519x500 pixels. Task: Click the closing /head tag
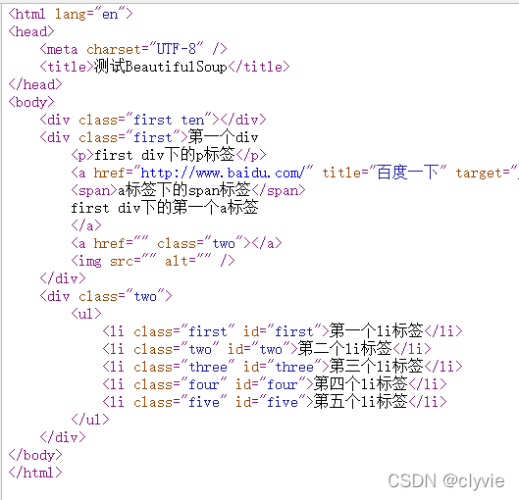pyautogui.click(x=35, y=84)
